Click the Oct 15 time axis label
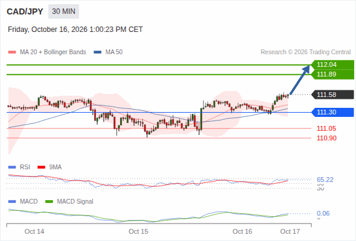The width and height of the screenshot is (356, 241). coord(138,231)
